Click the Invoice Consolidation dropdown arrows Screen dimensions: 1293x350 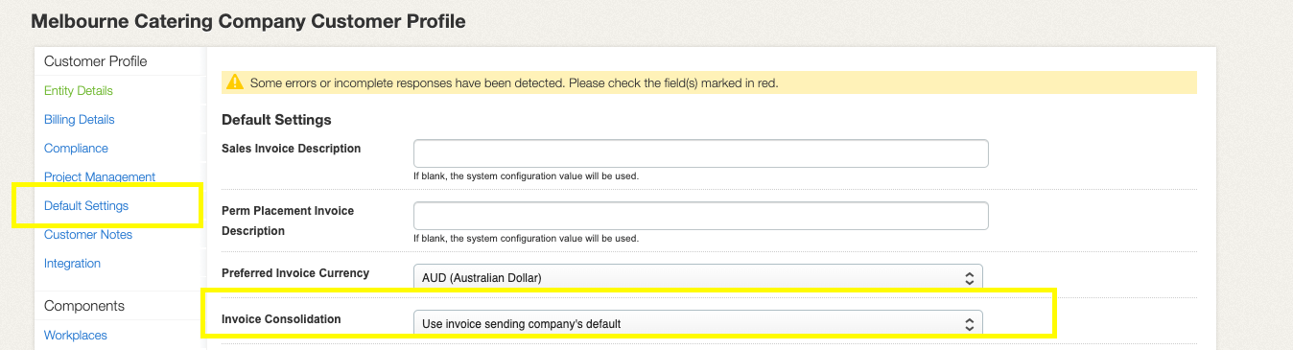coord(969,323)
